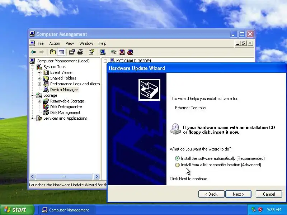This screenshot has width=287, height=215.
Task: Expand the Shared Folders node
Action: [x=39, y=78]
